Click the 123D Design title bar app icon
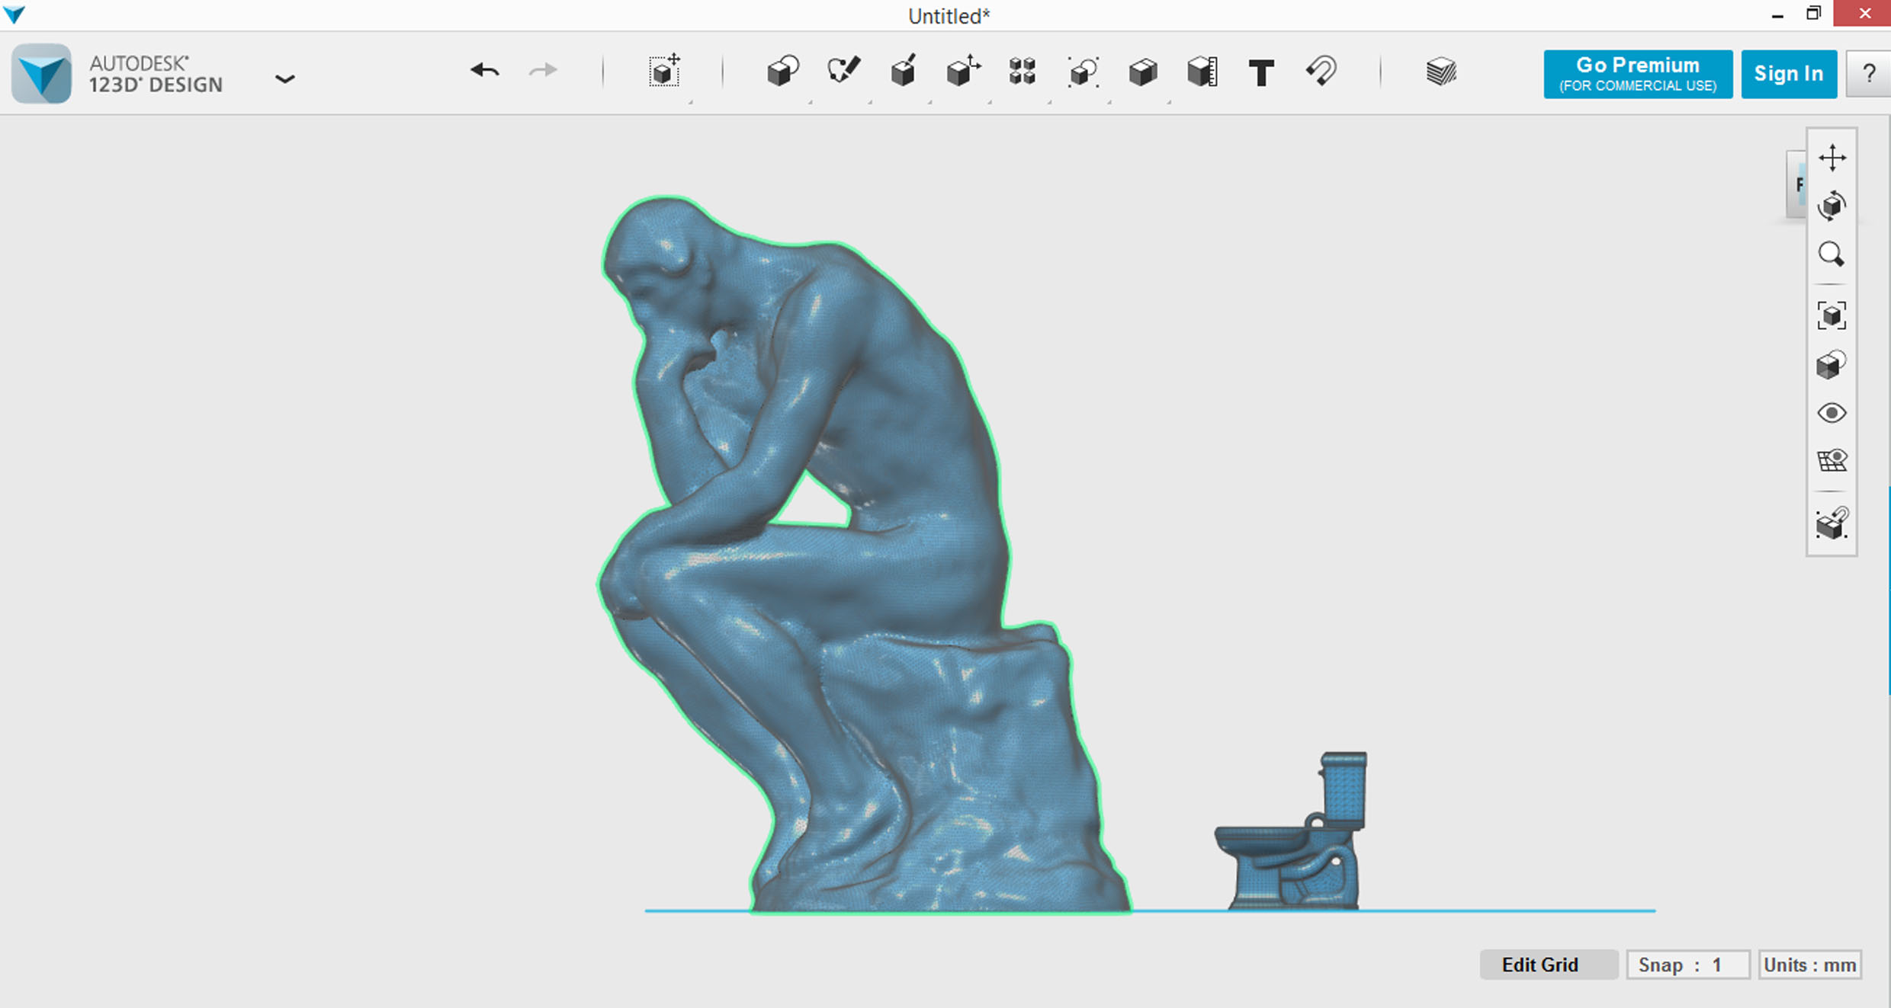This screenshot has height=1008, width=1891. point(14,14)
